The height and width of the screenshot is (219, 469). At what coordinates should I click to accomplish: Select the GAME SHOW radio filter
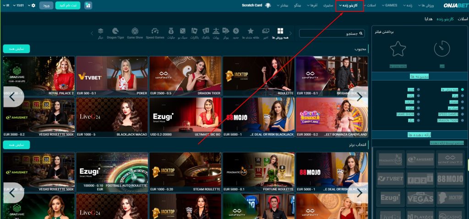pyautogui.click(x=418, y=114)
